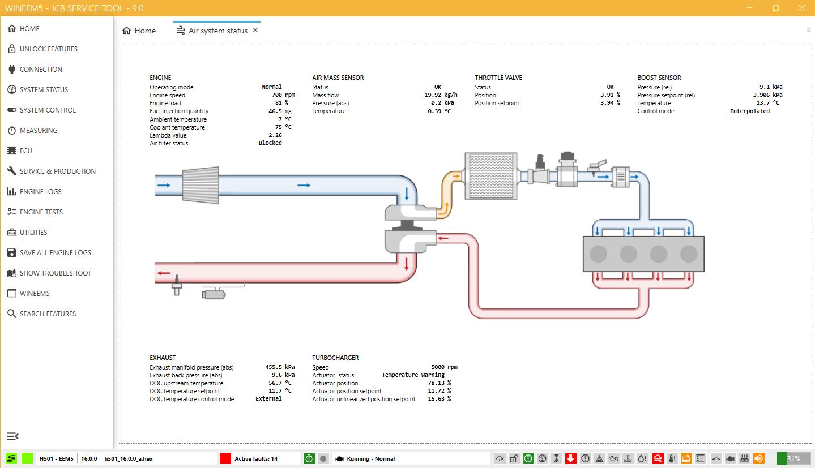
Task: Click the red active faults indicator
Action: 225,458
